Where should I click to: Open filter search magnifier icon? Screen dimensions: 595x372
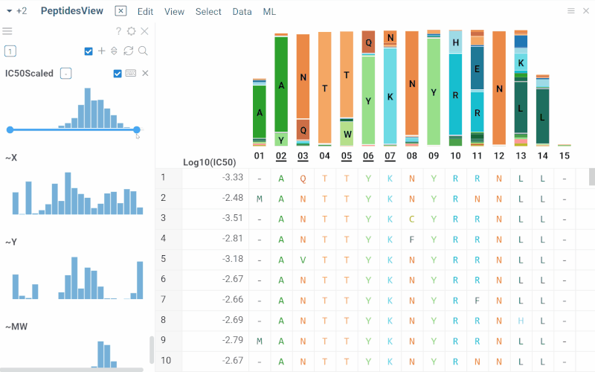(143, 51)
